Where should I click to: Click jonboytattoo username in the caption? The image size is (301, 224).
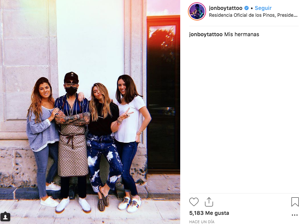click(206, 34)
